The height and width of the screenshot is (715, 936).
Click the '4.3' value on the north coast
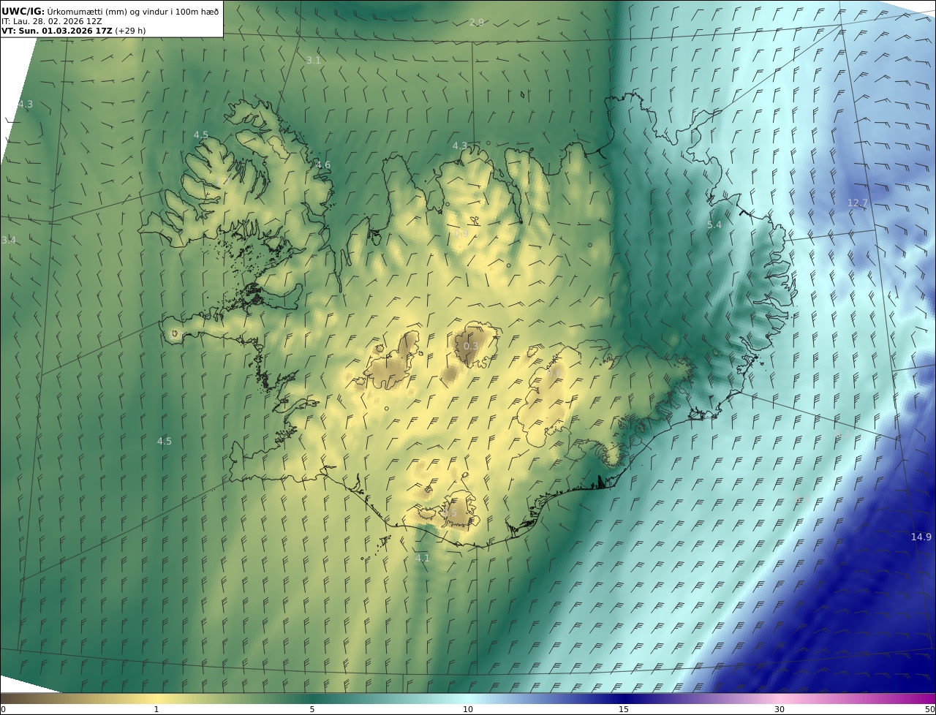click(460, 145)
